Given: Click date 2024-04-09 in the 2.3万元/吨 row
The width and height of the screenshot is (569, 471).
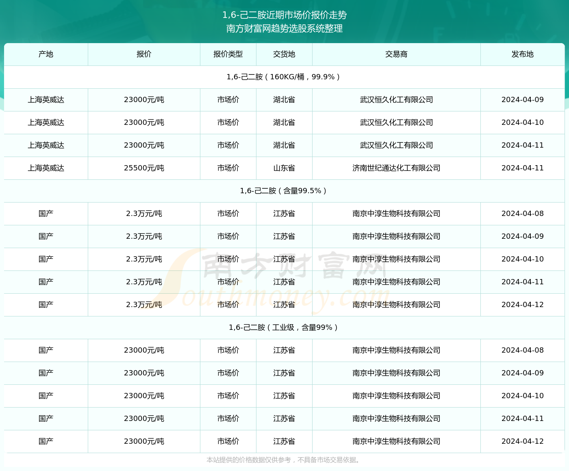Looking at the screenshot, I should point(522,236).
